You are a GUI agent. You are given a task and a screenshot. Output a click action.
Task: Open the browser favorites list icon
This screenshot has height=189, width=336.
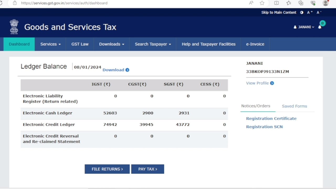coord(289,3)
